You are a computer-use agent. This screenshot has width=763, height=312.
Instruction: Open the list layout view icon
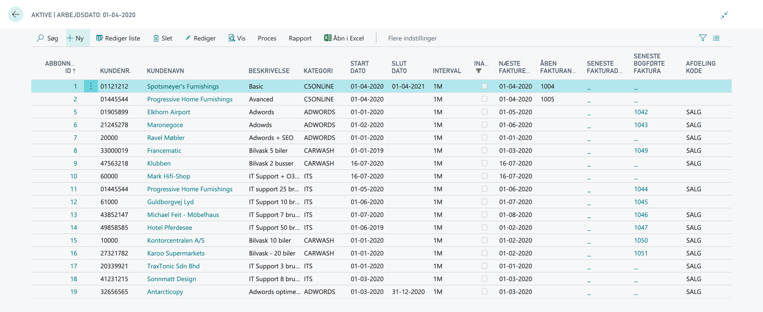click(x=716, y=38)
